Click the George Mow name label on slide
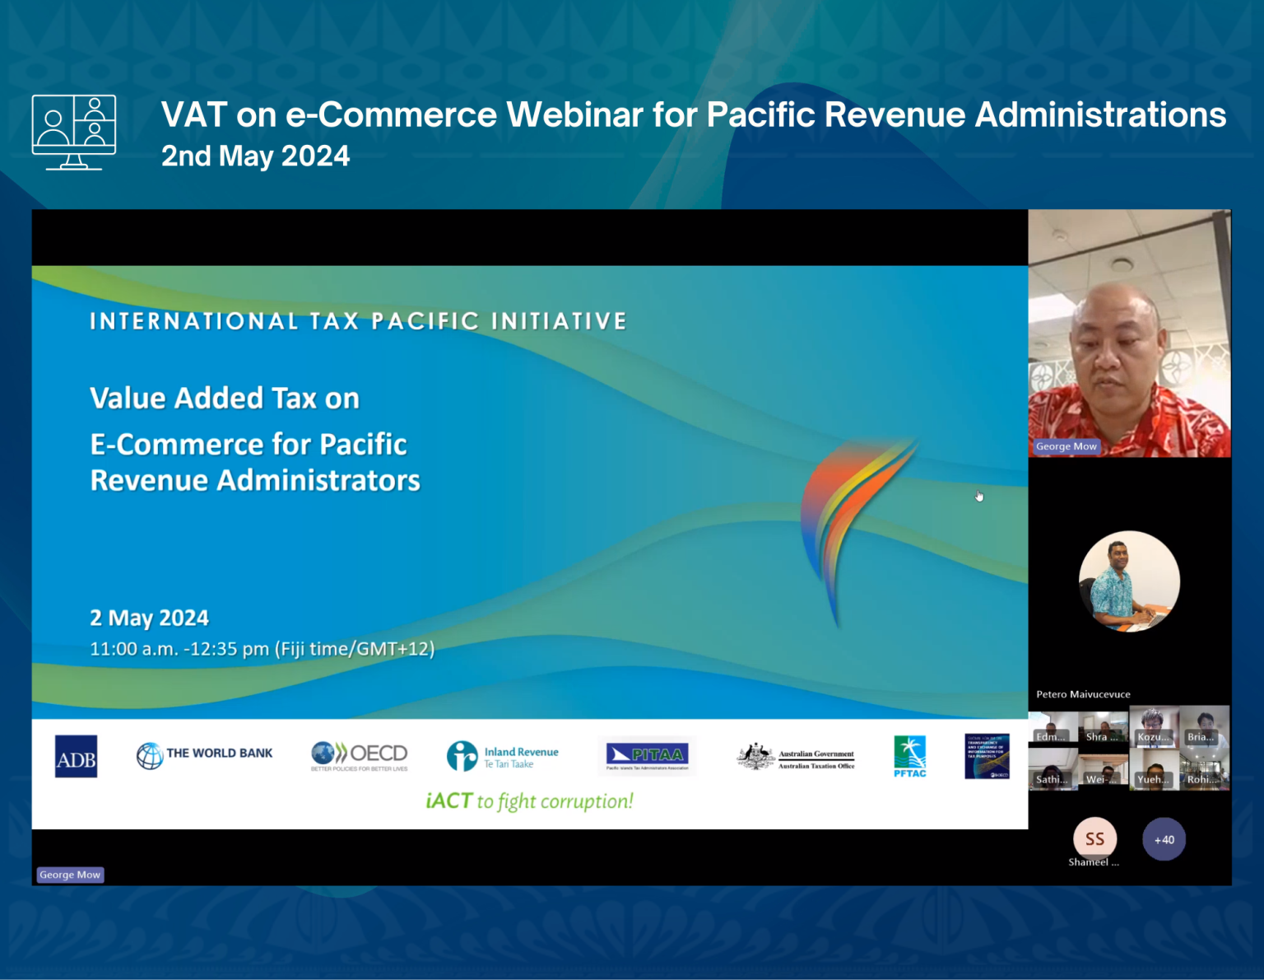1264x980 pixels. 69,875
